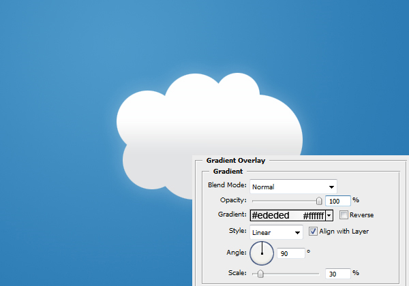
Task: Click the Scale value field showing 30
Action: [x=338, y=274]
